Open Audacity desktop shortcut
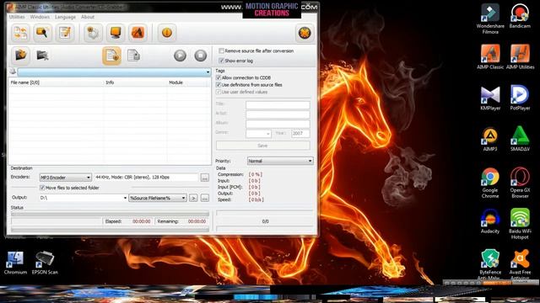 tap(490, 221)
